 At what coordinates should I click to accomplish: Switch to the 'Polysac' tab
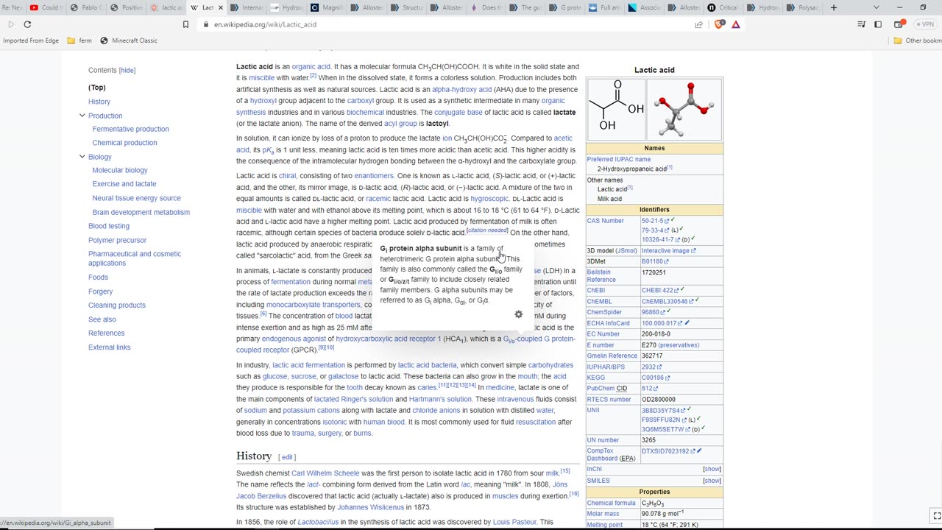click(802, 7)
